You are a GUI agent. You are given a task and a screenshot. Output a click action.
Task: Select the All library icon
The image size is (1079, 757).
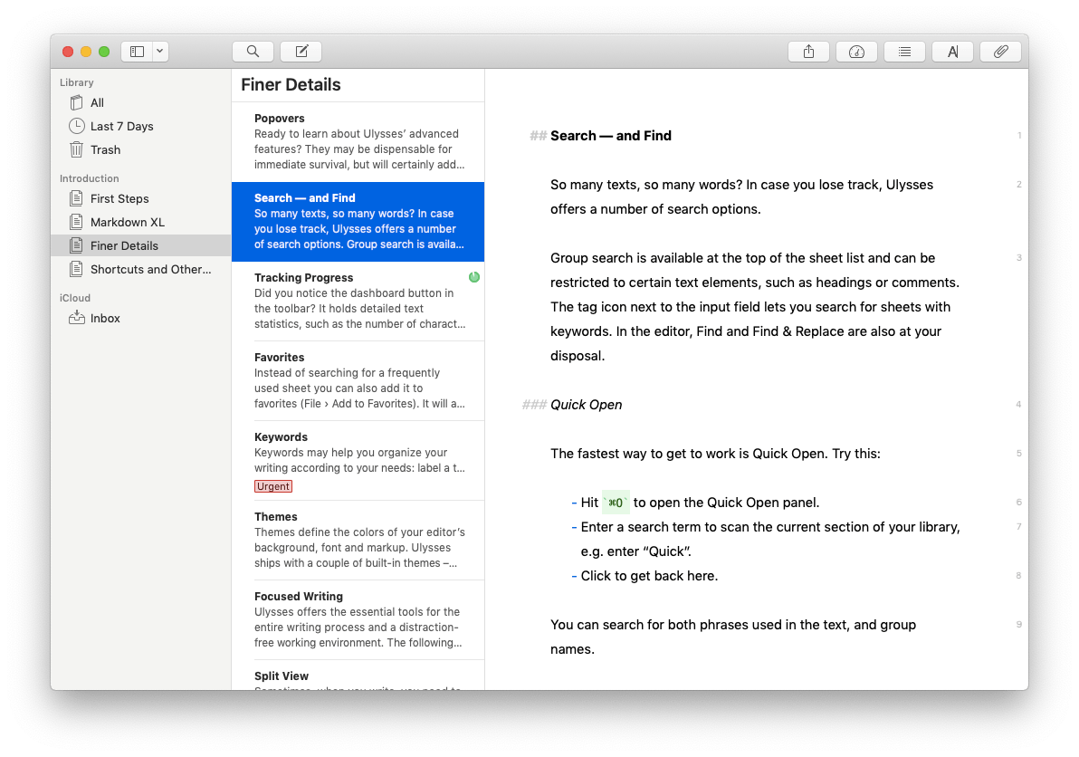tap(76, 102)
